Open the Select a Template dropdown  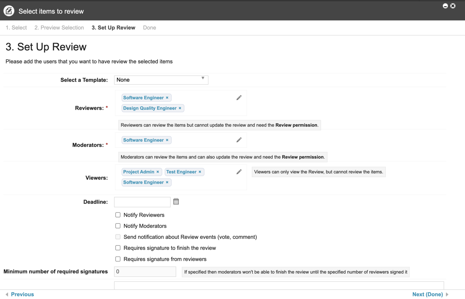pyautogui.click(x=161, y=80)
